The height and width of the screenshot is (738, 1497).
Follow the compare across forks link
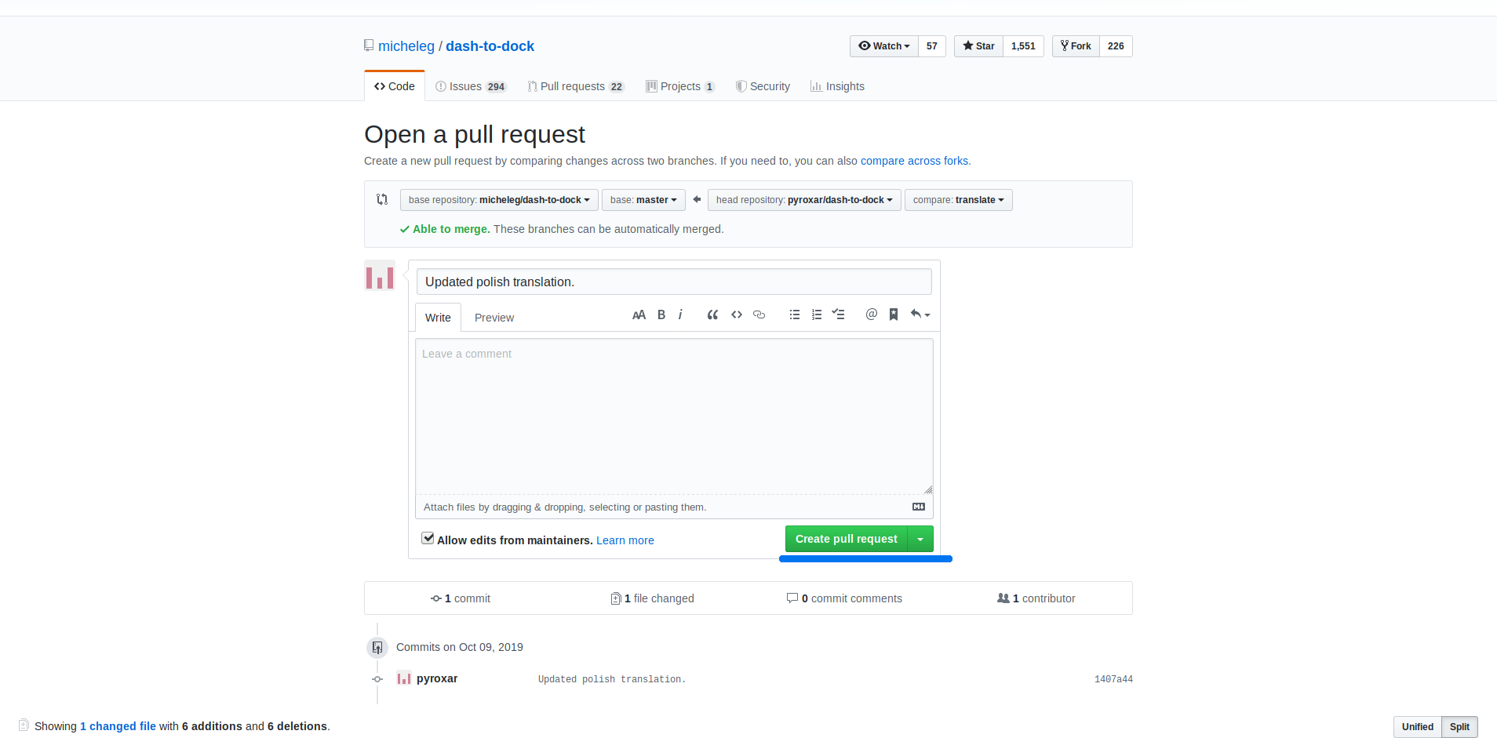pos(914,161)
